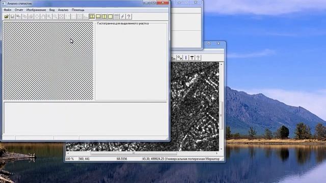Image resolution: width=326 pixels, height=183 pixels.
Task: Open the Анализ menu
Action: click(x=63, y=10)
